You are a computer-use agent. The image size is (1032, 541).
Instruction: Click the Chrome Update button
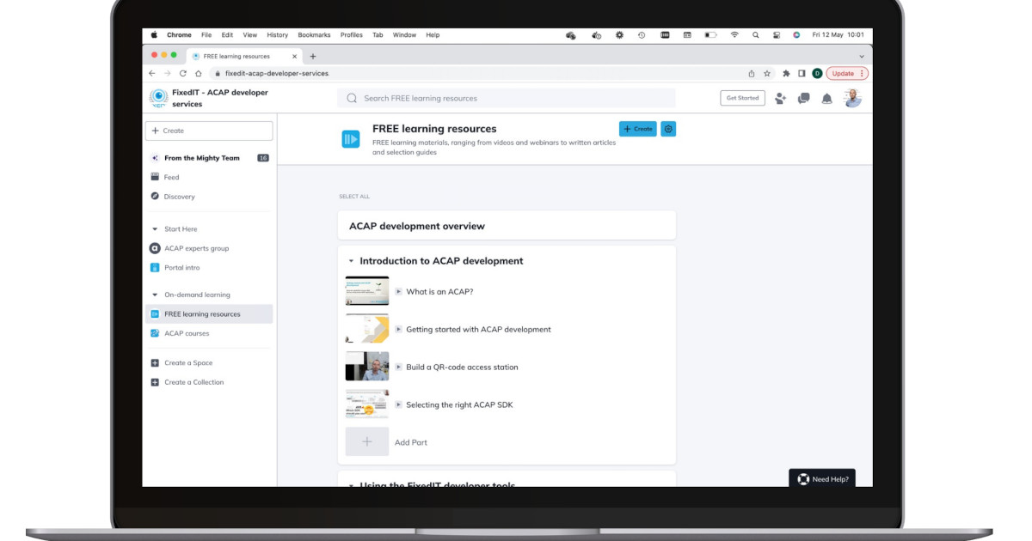(x=847, y=74)
